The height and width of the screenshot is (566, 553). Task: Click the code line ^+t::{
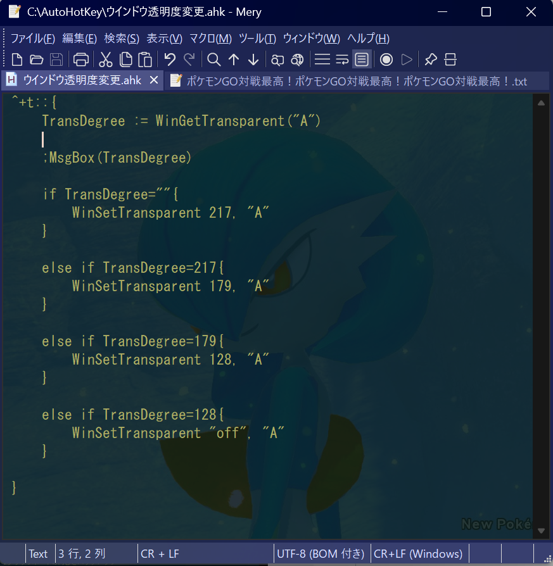[34, 103]
